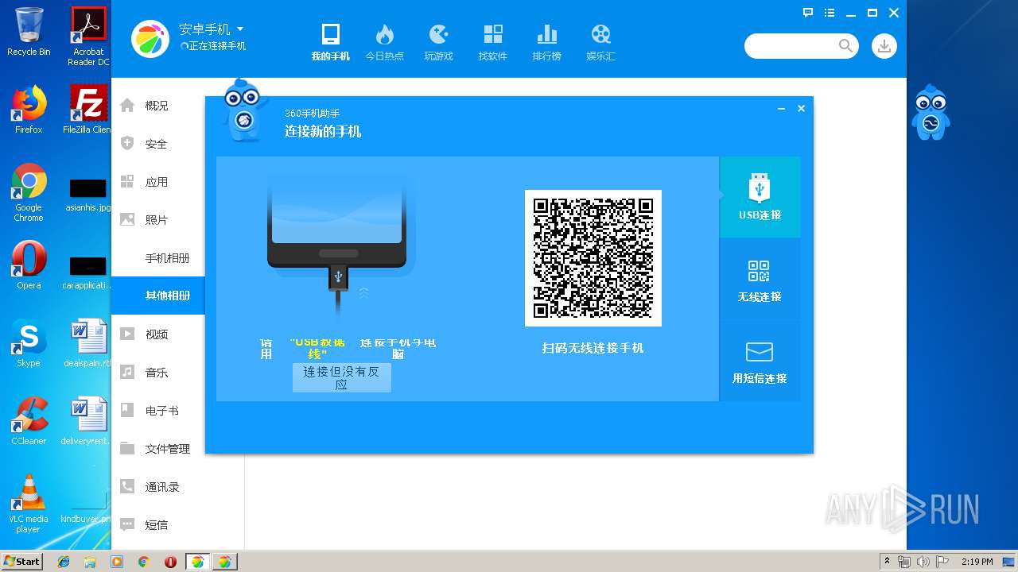Open the VLC media player shortcut
The width and height of the screenshot is (1018, 572).
(x=29, y=504)
